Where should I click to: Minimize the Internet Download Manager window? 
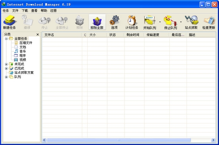(202, 4)
